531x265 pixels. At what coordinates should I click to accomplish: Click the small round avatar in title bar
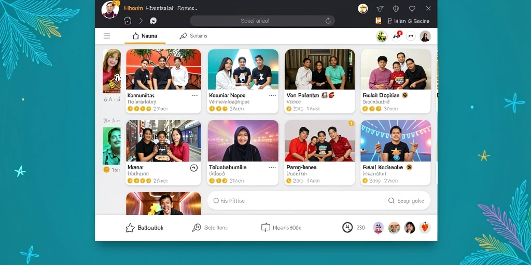(x=362, y=9)
